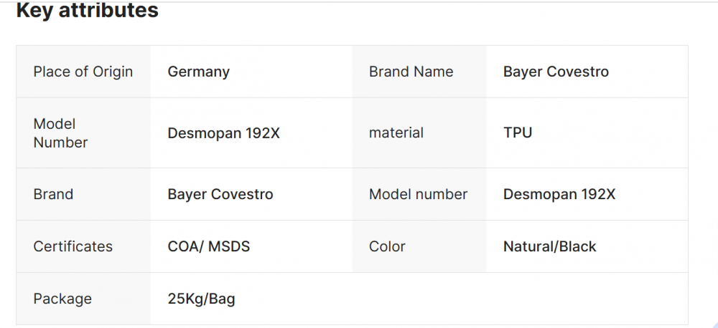Click the Key attributes heading
Viewport: 718px width, 328px height.
87,11
